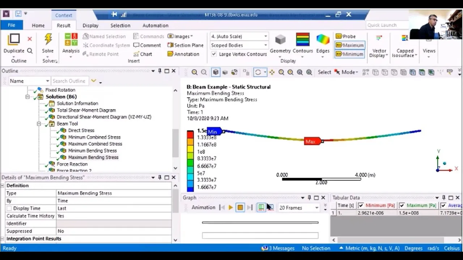
Task: Insert a Section Plane
Action: 185,45
